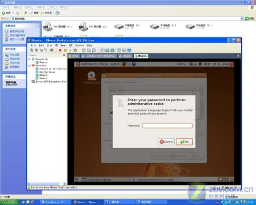Open Ubuntu Applications menu
Viewport: 256px width, 205px height.
point(89,64)
